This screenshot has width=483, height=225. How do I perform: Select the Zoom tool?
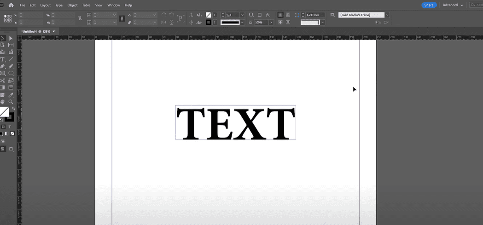[11, 102]
